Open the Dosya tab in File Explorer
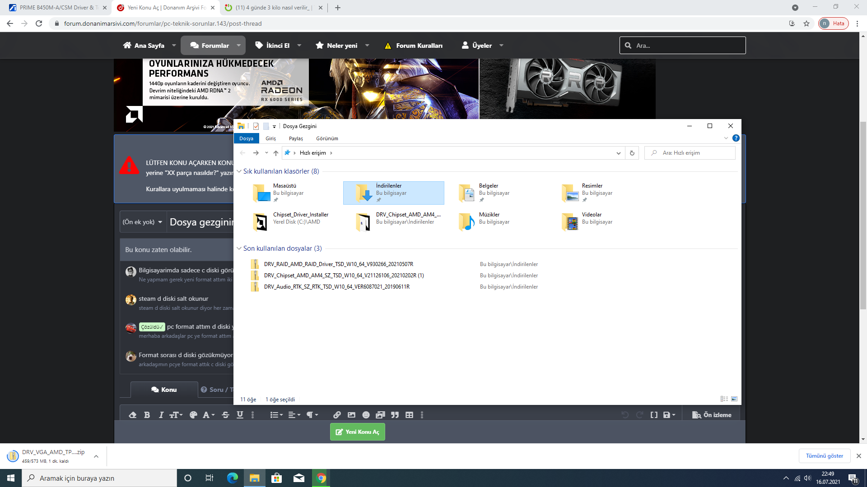This screenshot has height=487, width=867. click(x=246, y=138)
